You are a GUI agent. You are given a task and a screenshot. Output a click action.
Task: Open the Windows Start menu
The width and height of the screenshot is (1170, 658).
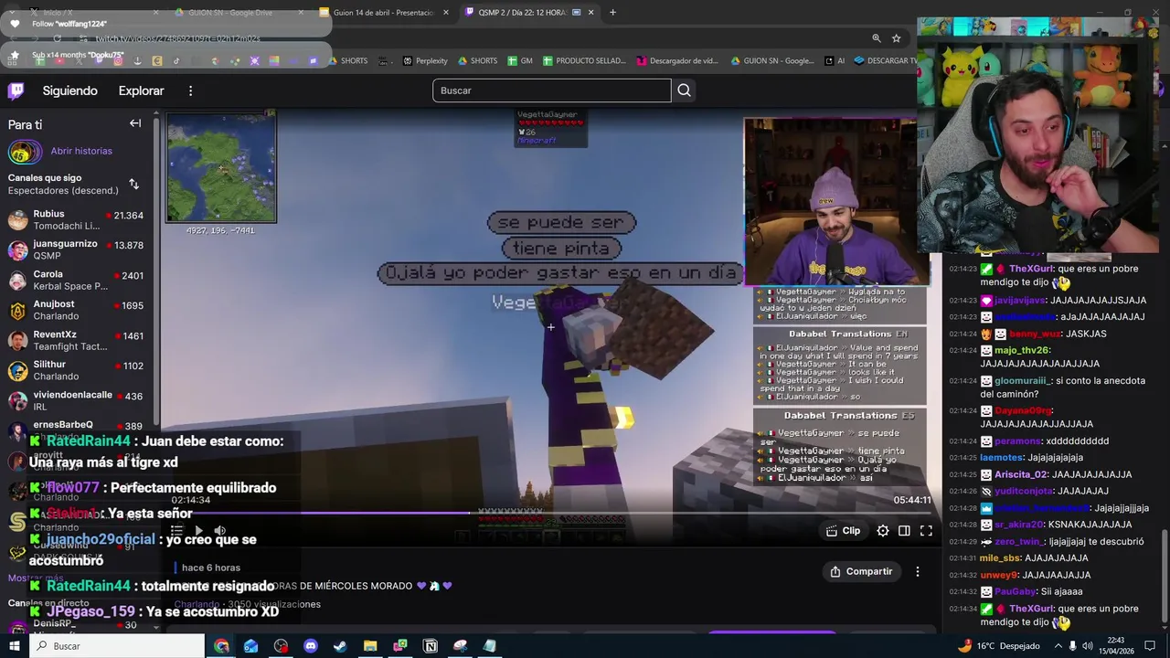tap(14, 646)
